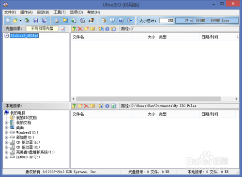This screenshot has width=242, height=177.
Task: Open dropdown arrow next to open-file icon
Action: 20,21
